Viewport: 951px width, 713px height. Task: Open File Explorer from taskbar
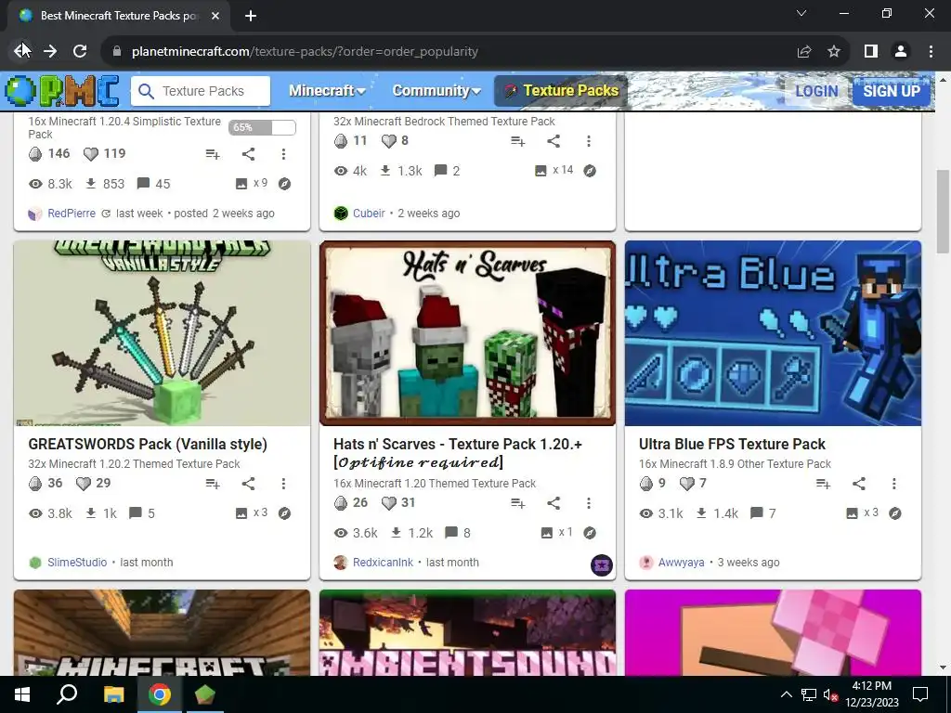click(113, 694)
